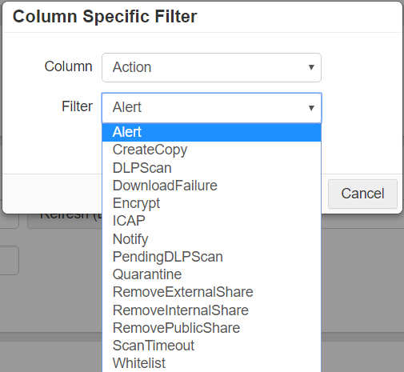Select the Encrypt action filter
This screenshot has width=404, height=372.
[211, 203]
